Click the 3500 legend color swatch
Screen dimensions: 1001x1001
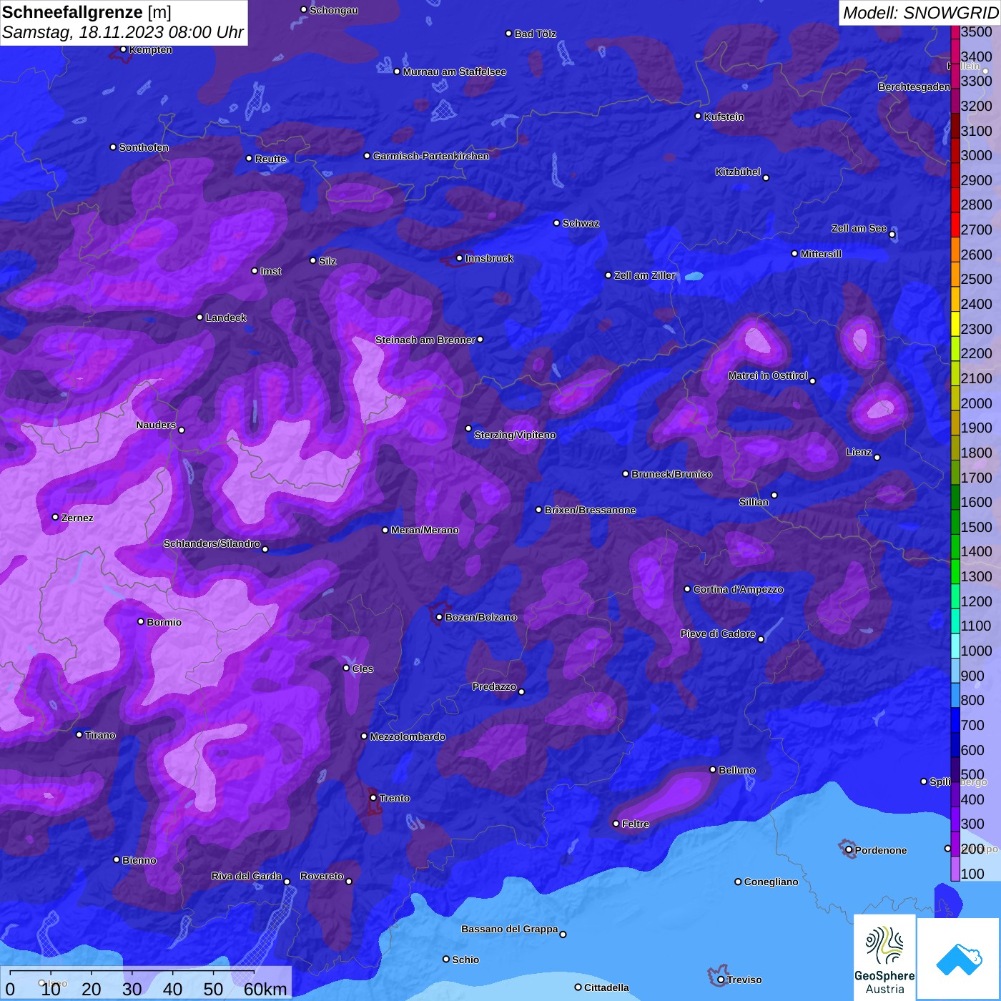click(x=955, y=32)
